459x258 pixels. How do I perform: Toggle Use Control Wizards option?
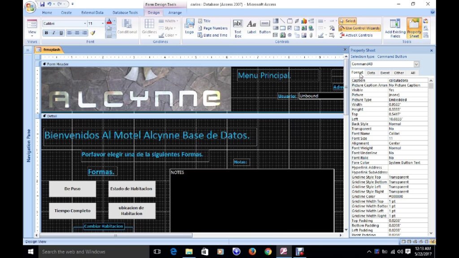point(359,28)
